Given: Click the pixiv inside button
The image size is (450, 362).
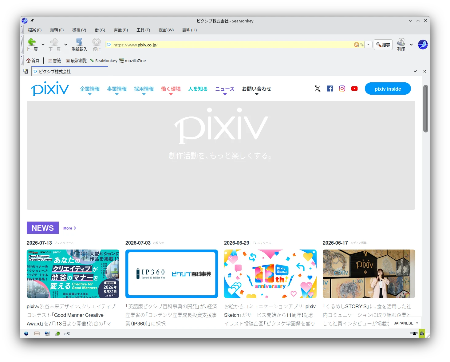Looking at the screenshot, I should (x=388, y=89).
